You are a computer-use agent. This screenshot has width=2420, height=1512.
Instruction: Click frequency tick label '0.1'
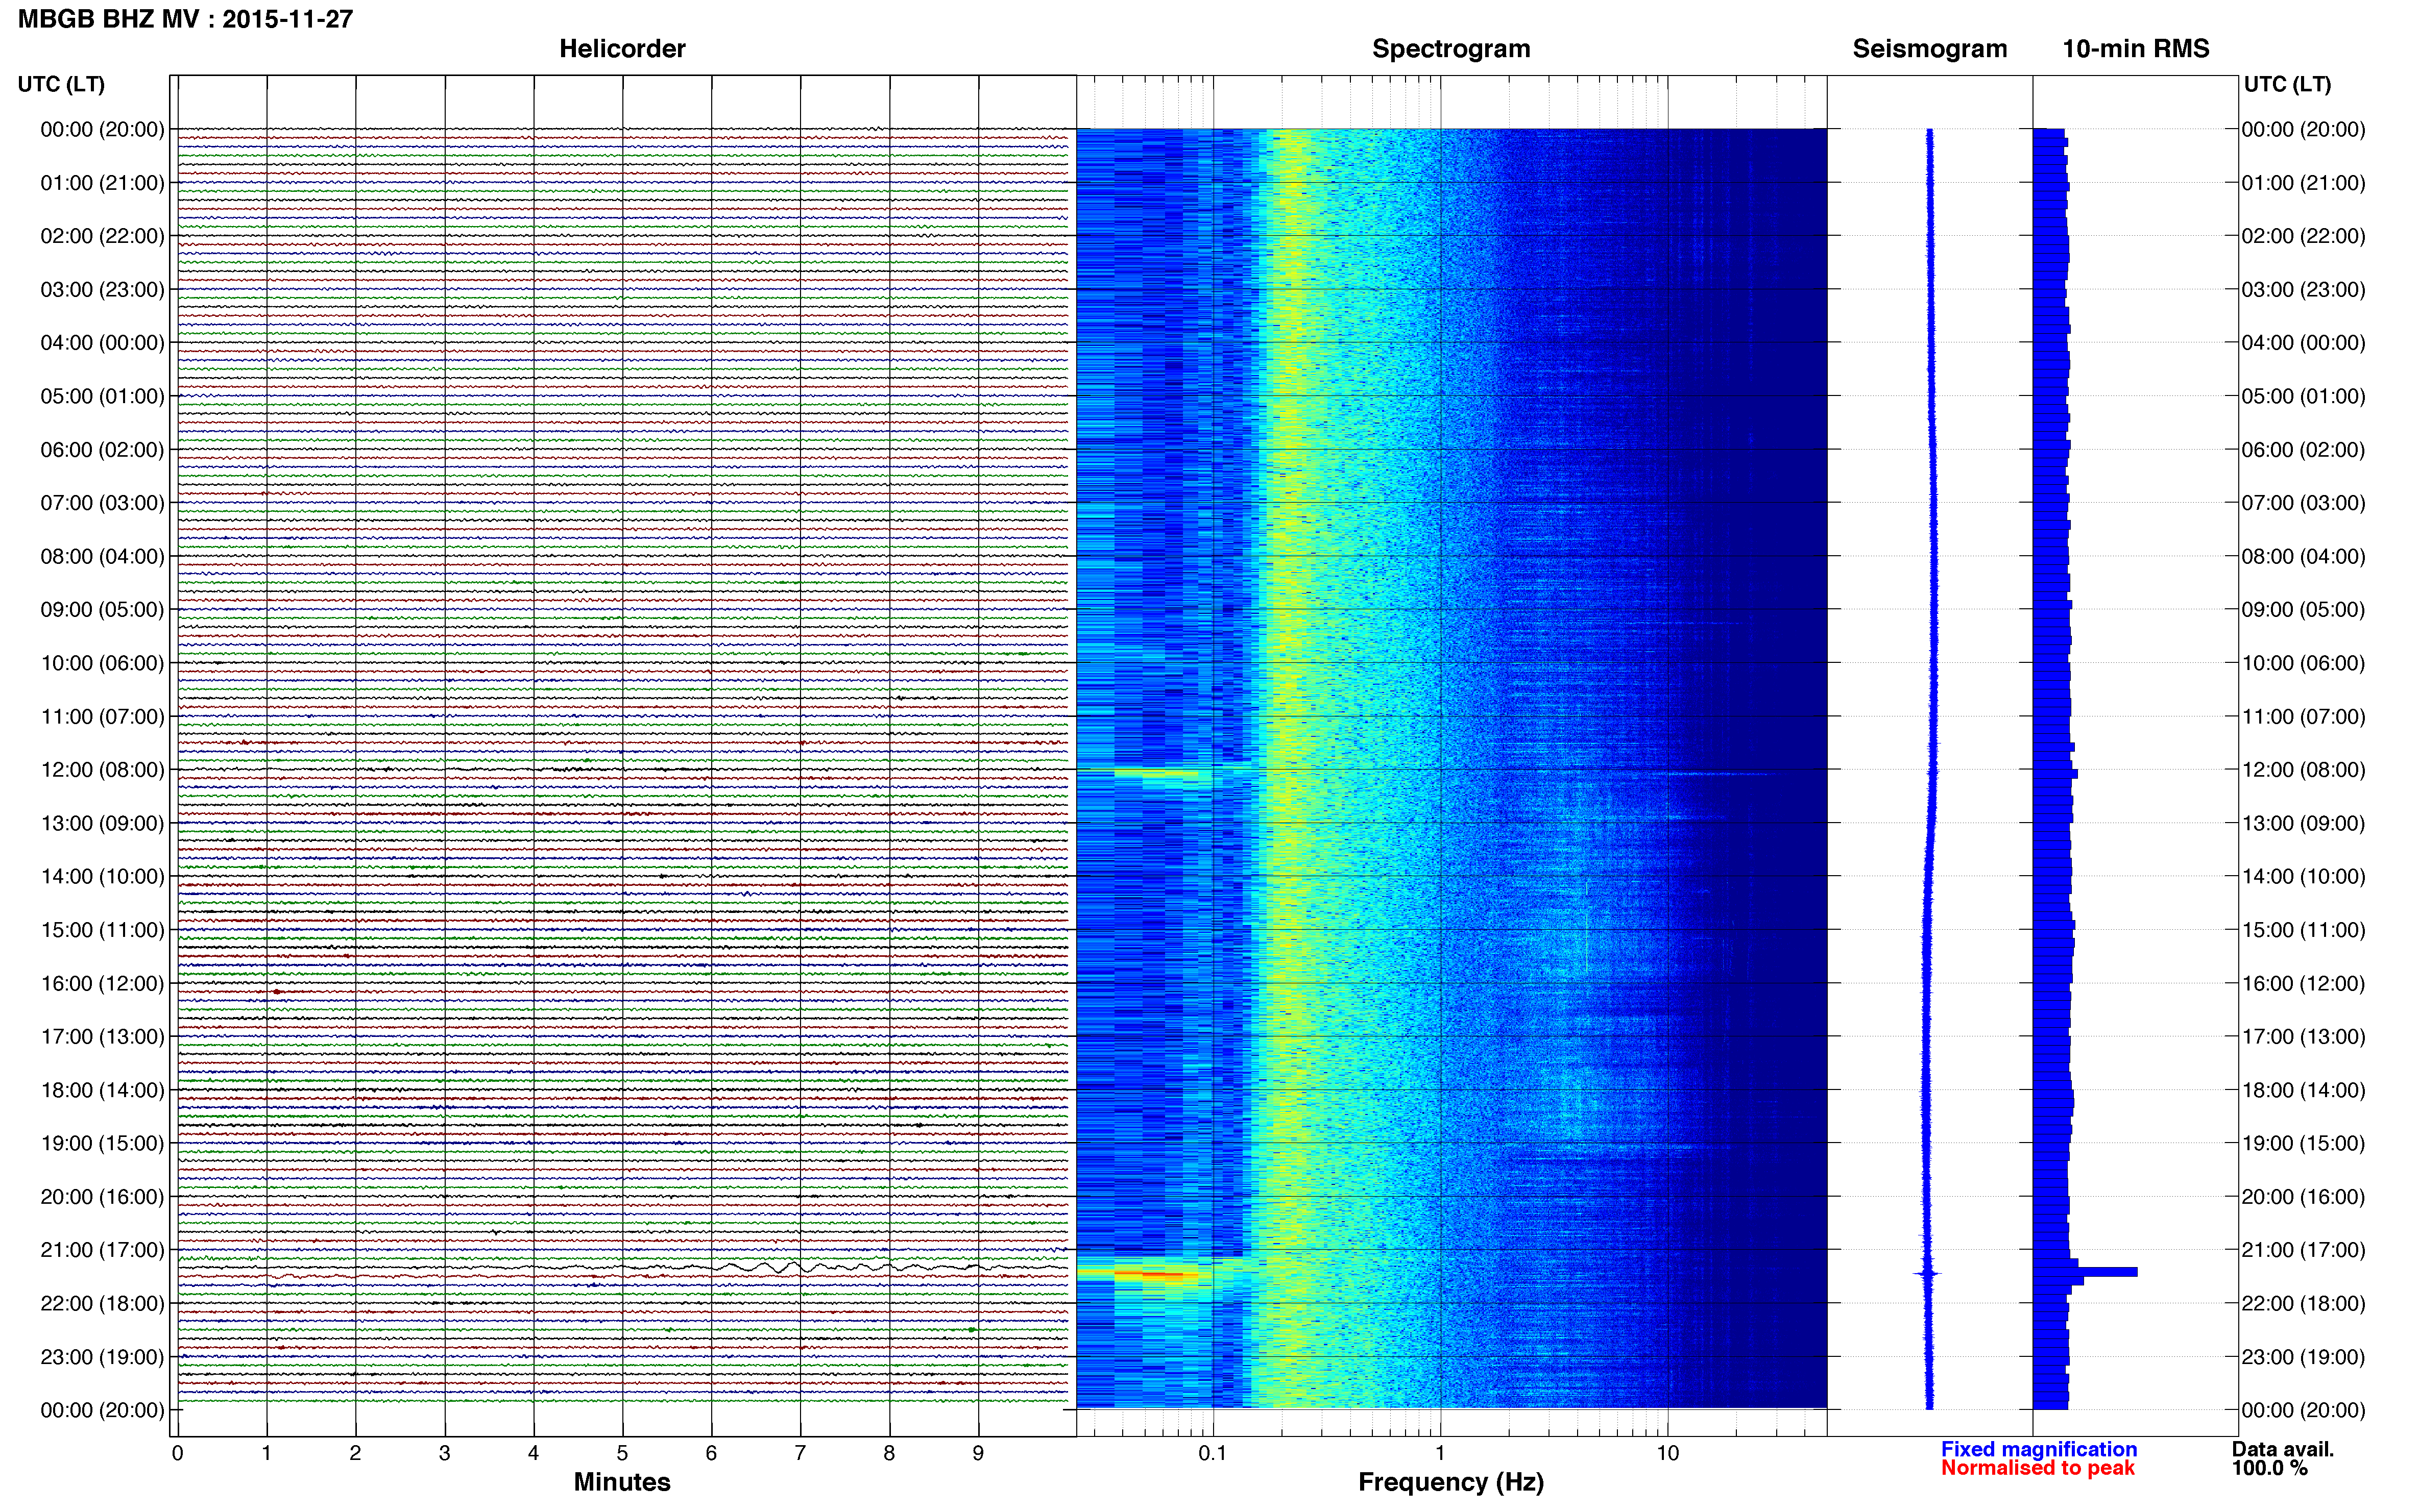[x=1213, y=1454]
